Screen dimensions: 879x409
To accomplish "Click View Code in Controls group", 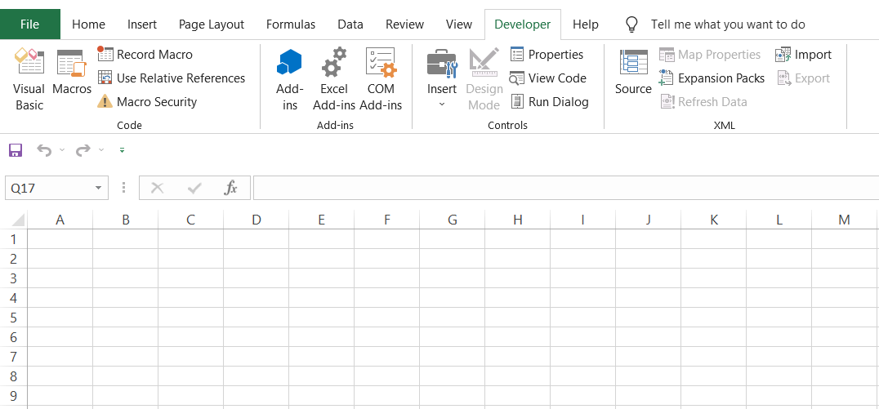I will [548, 78].
